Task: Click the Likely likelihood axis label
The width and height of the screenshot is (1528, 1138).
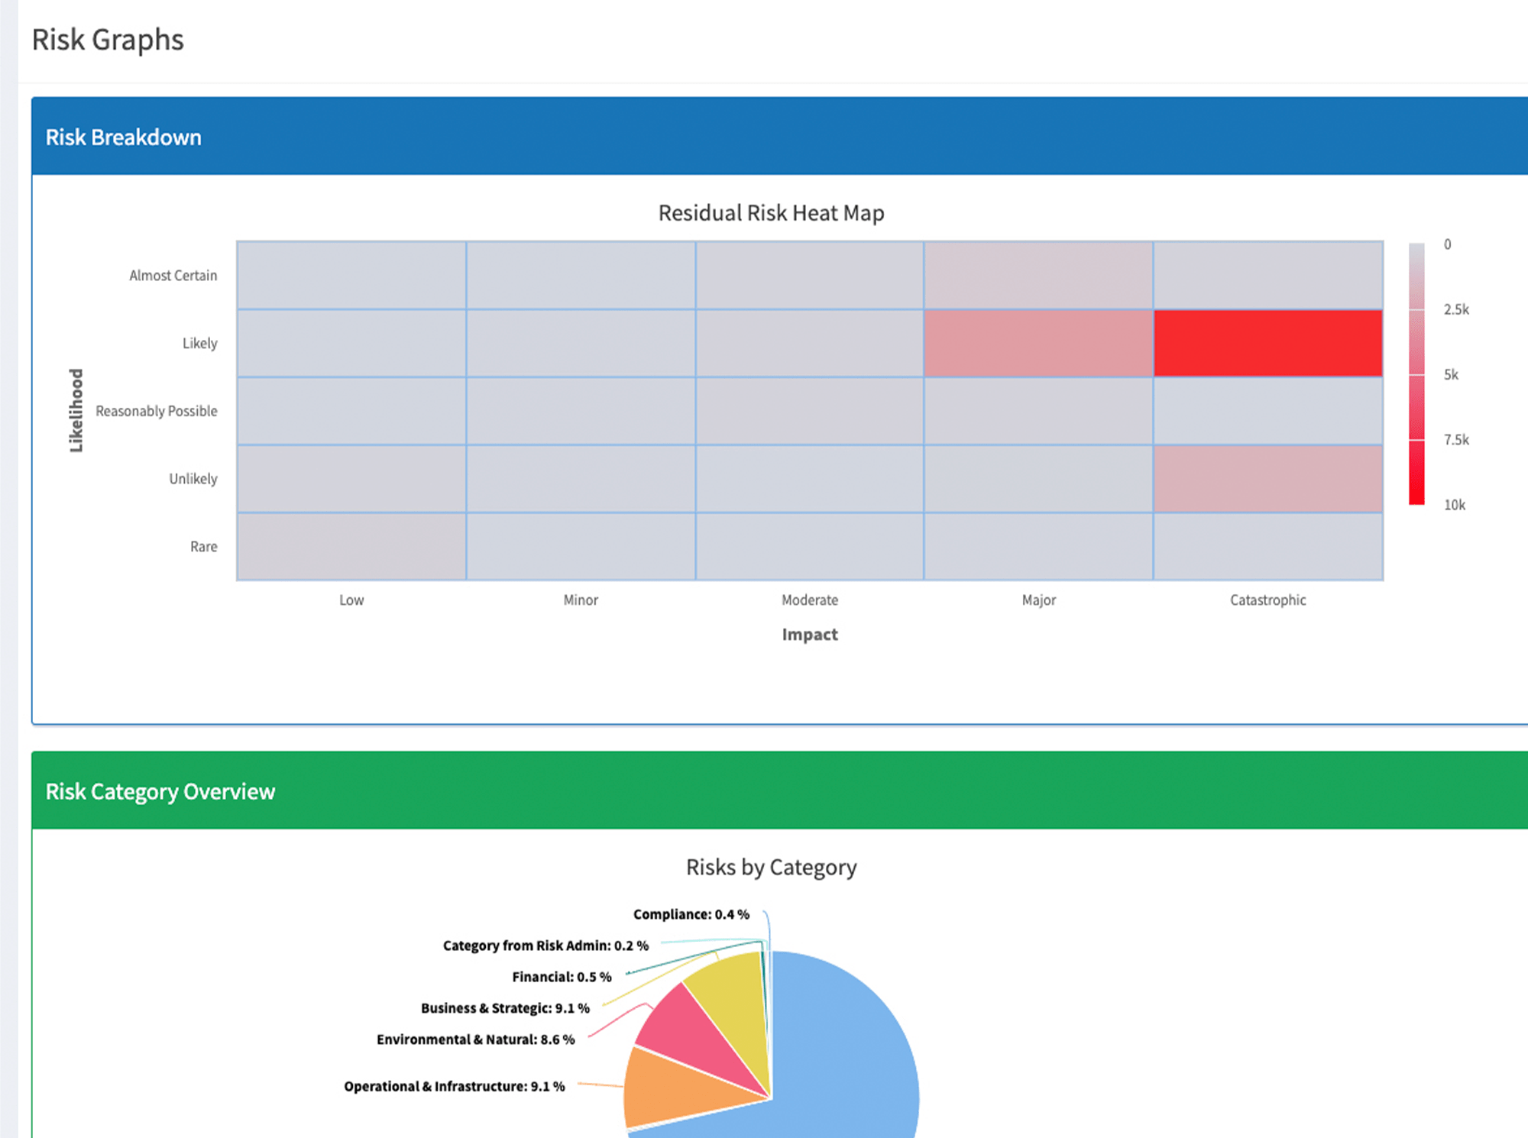Action: (x=199, y=343)
